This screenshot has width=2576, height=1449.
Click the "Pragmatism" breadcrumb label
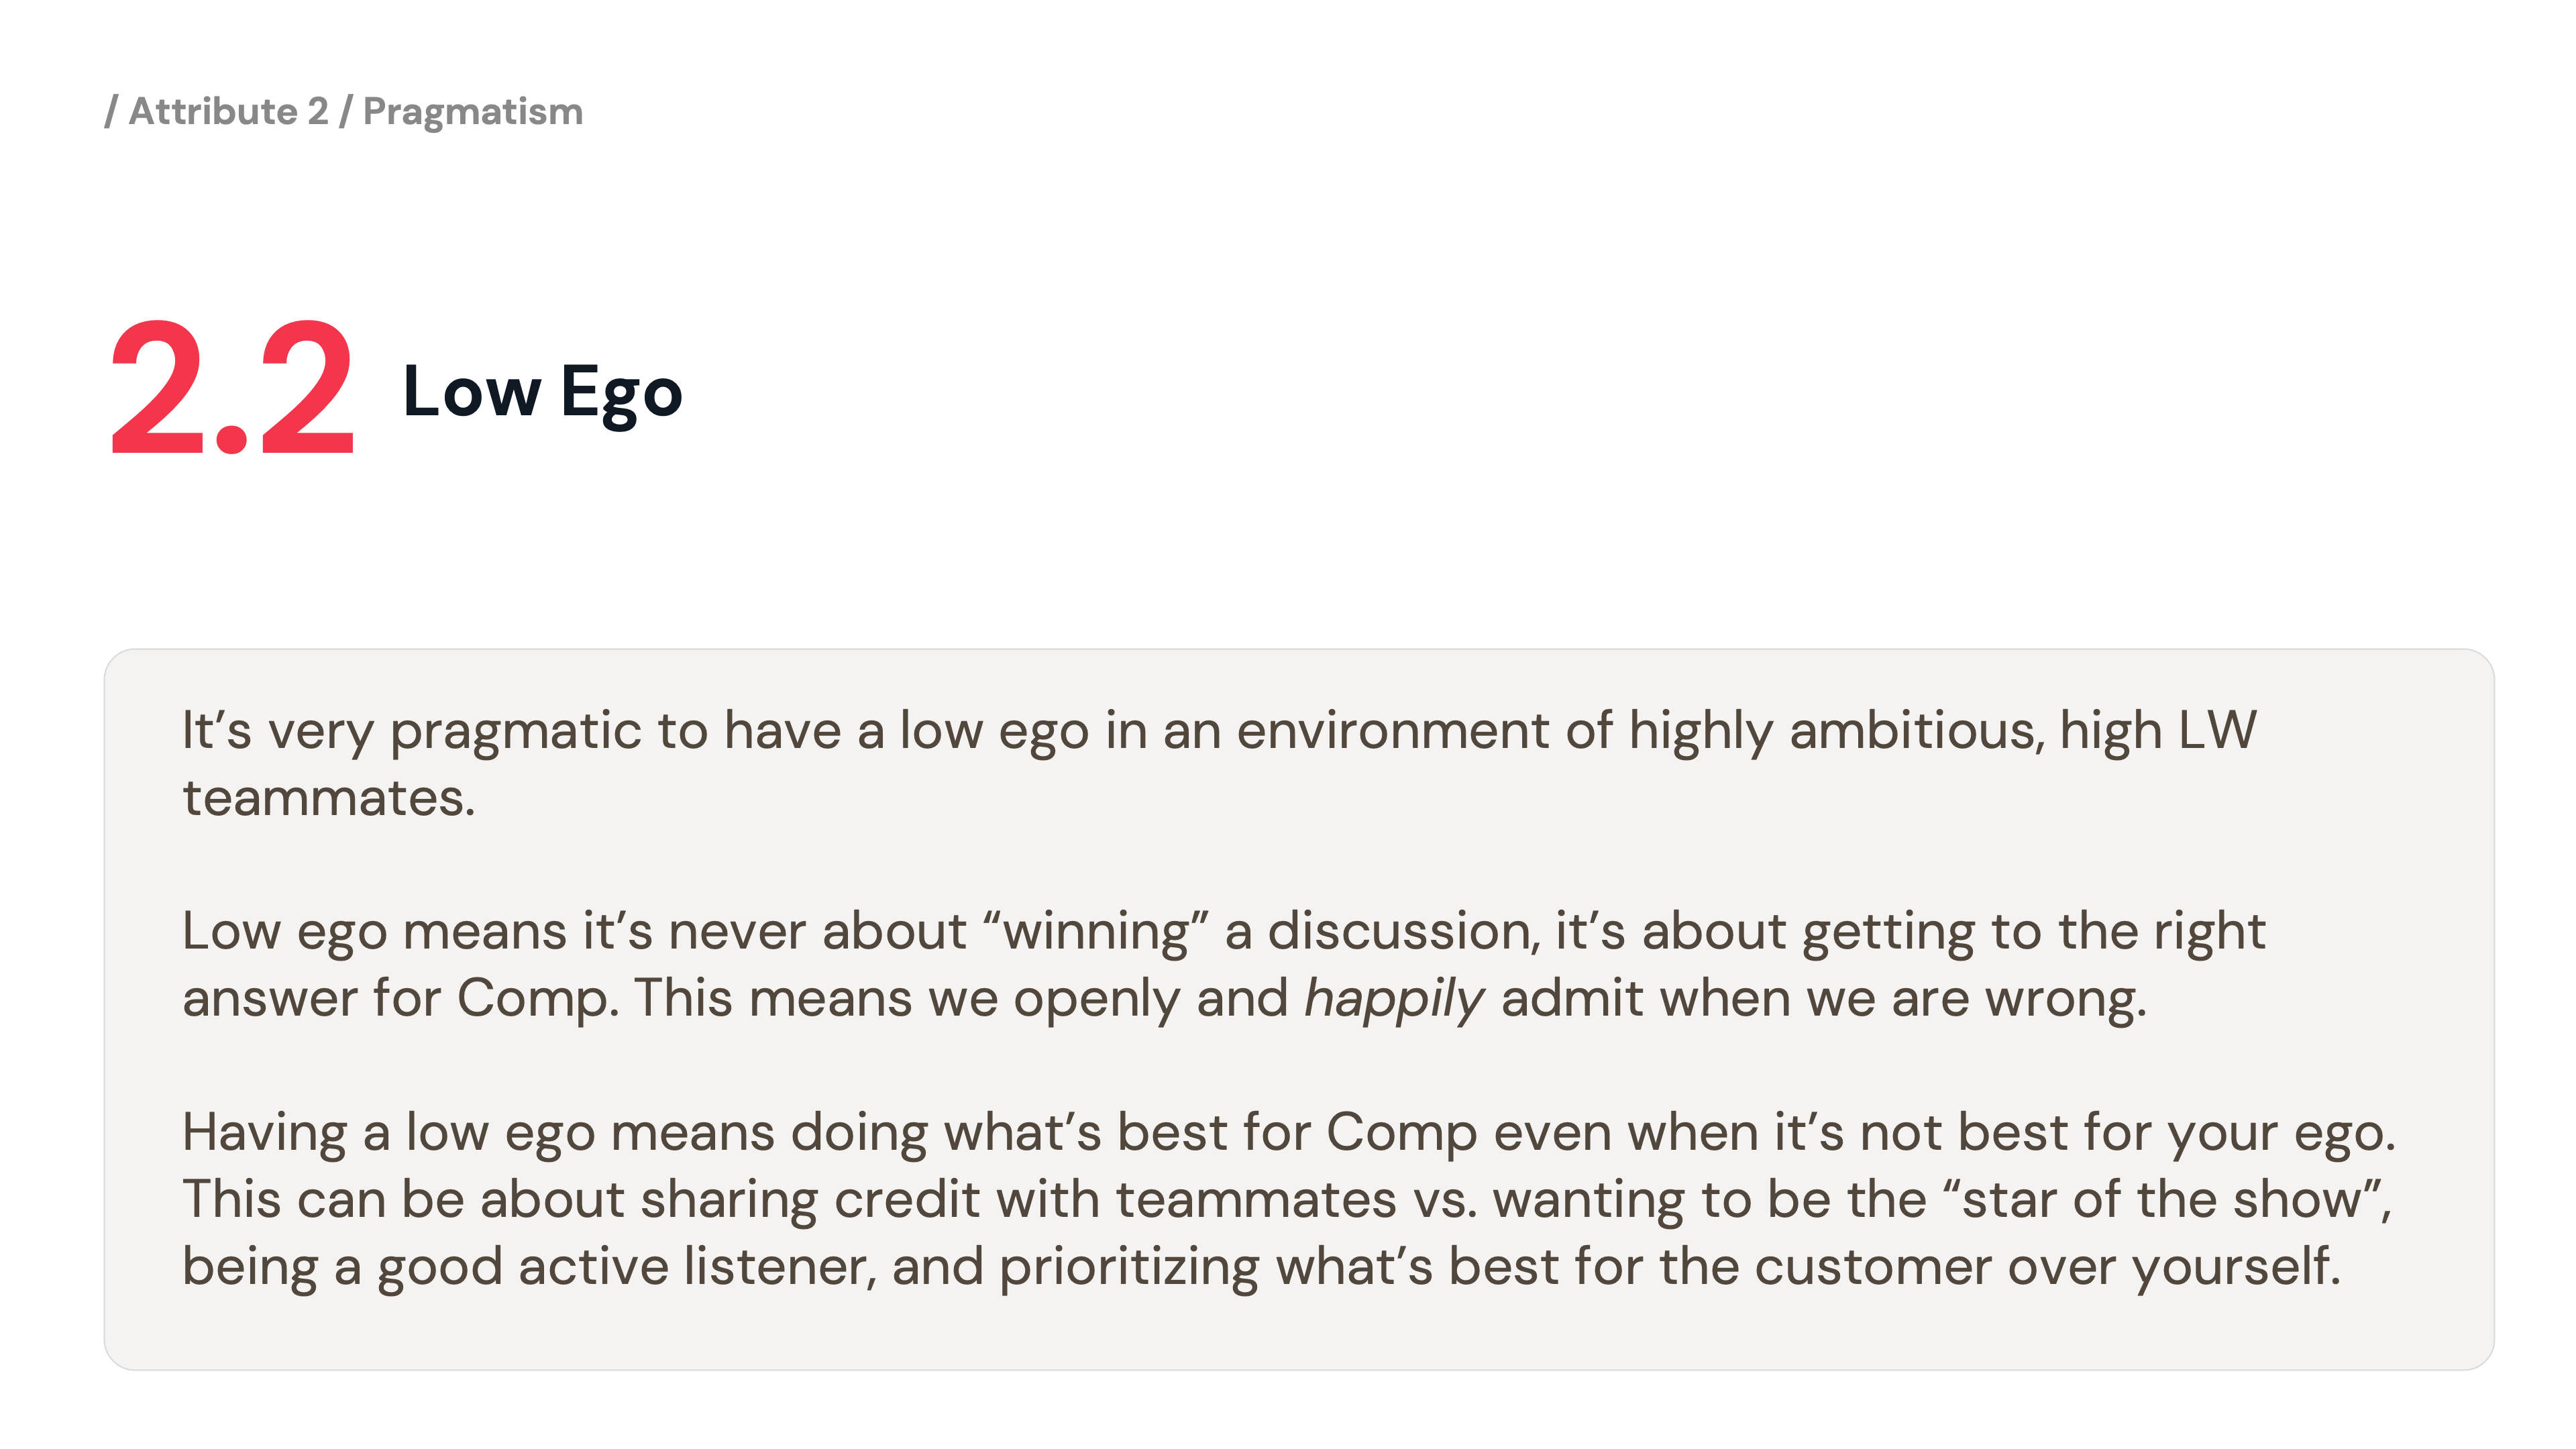click(x=472, y=111)
